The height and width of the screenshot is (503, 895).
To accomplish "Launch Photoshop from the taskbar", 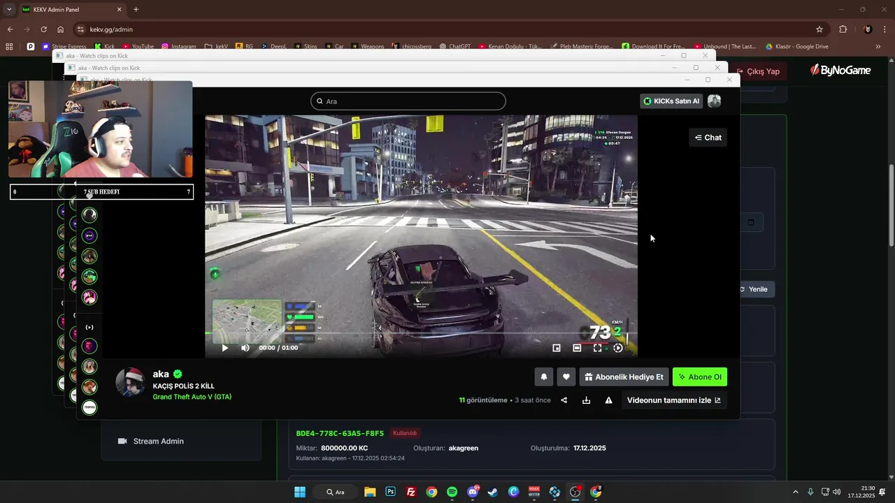I will tap(390, 492).
